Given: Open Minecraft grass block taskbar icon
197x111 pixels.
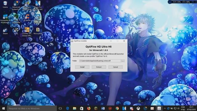Looking at the screenshot, I should (x=96, y=108).
